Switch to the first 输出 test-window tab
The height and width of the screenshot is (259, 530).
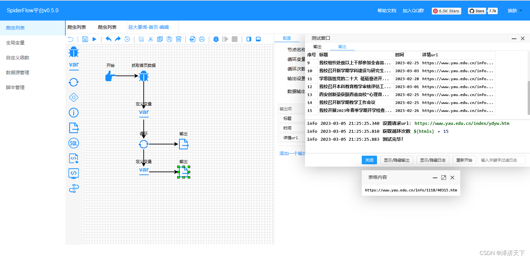[x=317, y=47]
